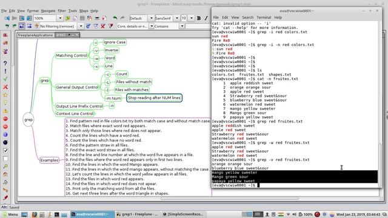This screenshot has width=388, height=218.
Task: Toggle the show ancestors filter button
Action: point(22,26)
